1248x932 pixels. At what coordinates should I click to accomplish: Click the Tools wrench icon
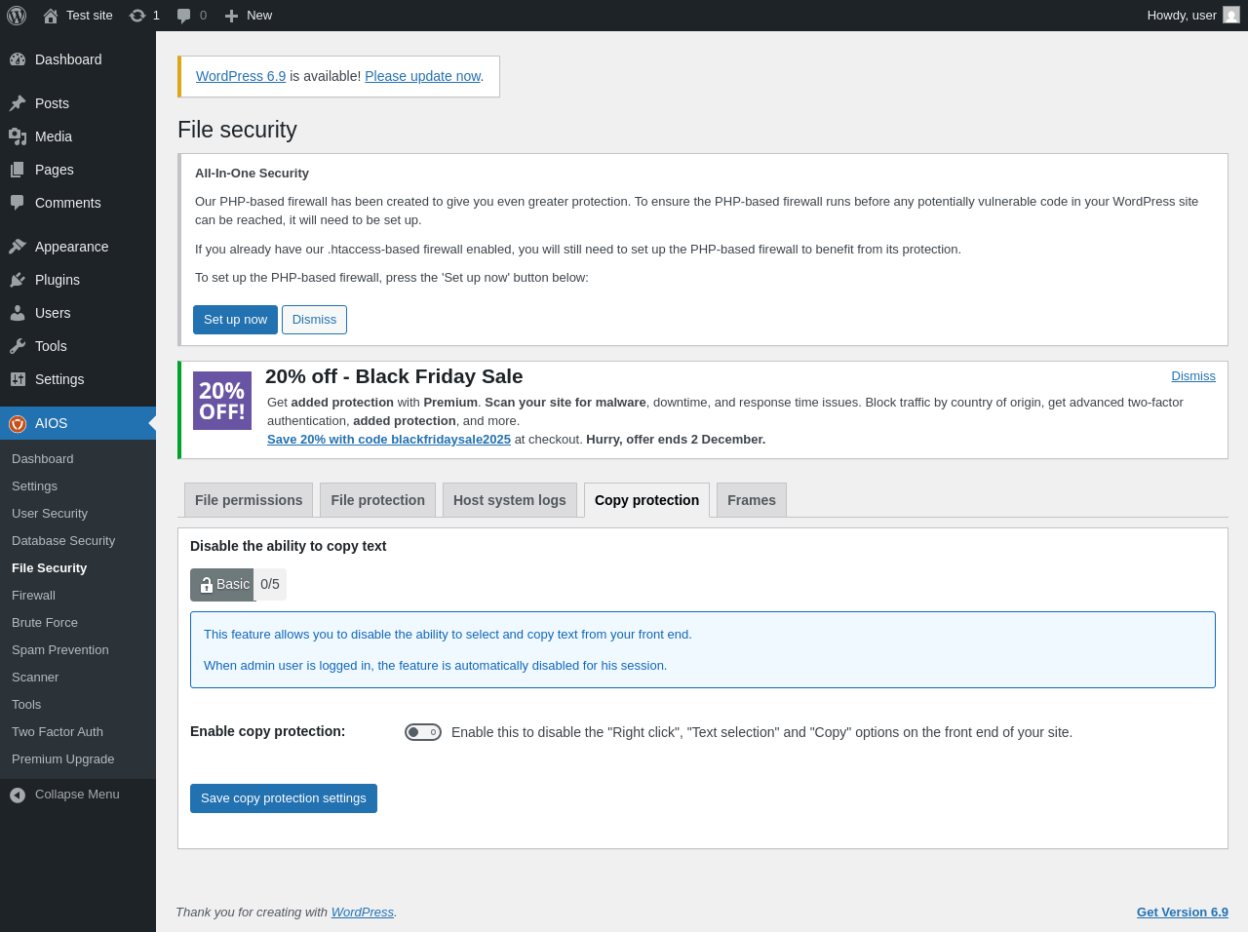click(x=18, y=346)
